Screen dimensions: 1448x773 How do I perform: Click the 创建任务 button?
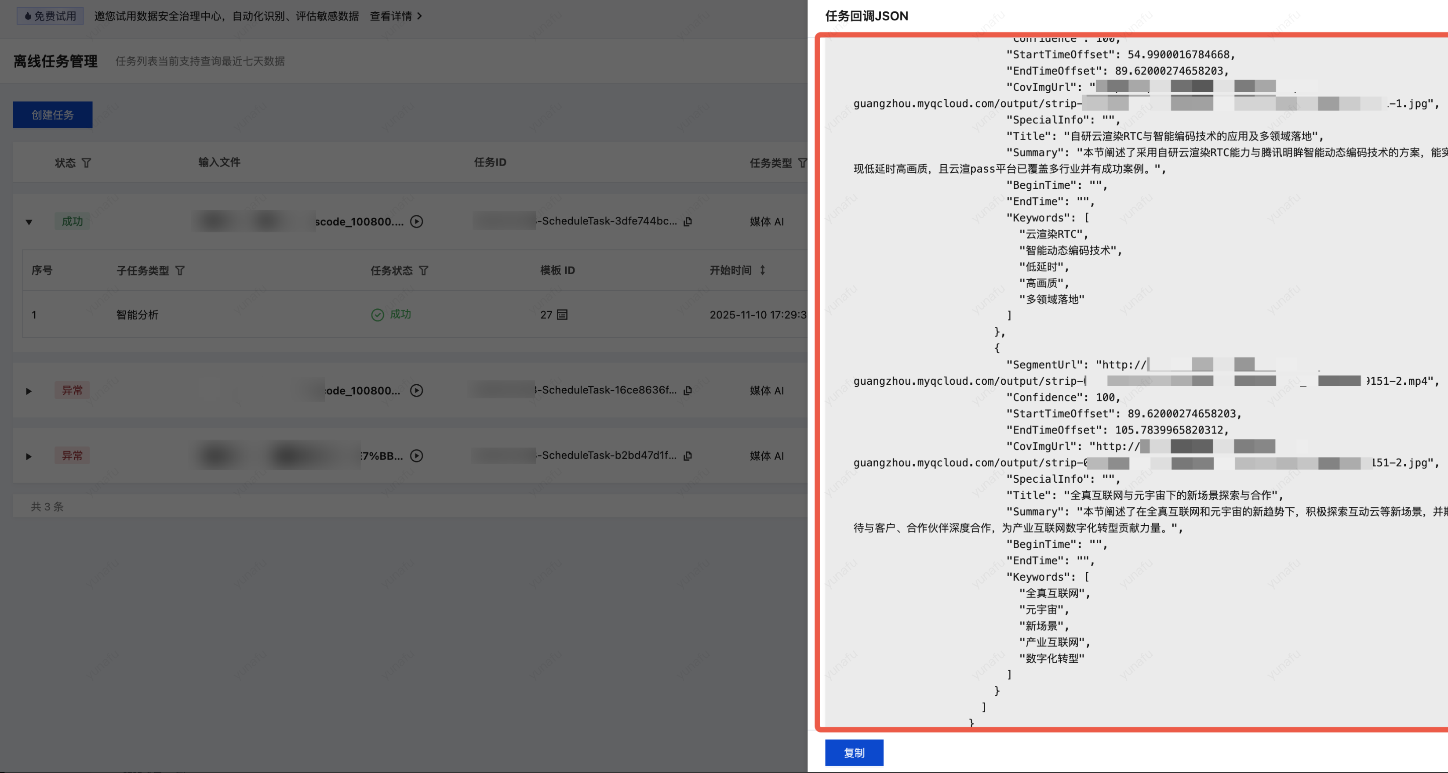53,115
